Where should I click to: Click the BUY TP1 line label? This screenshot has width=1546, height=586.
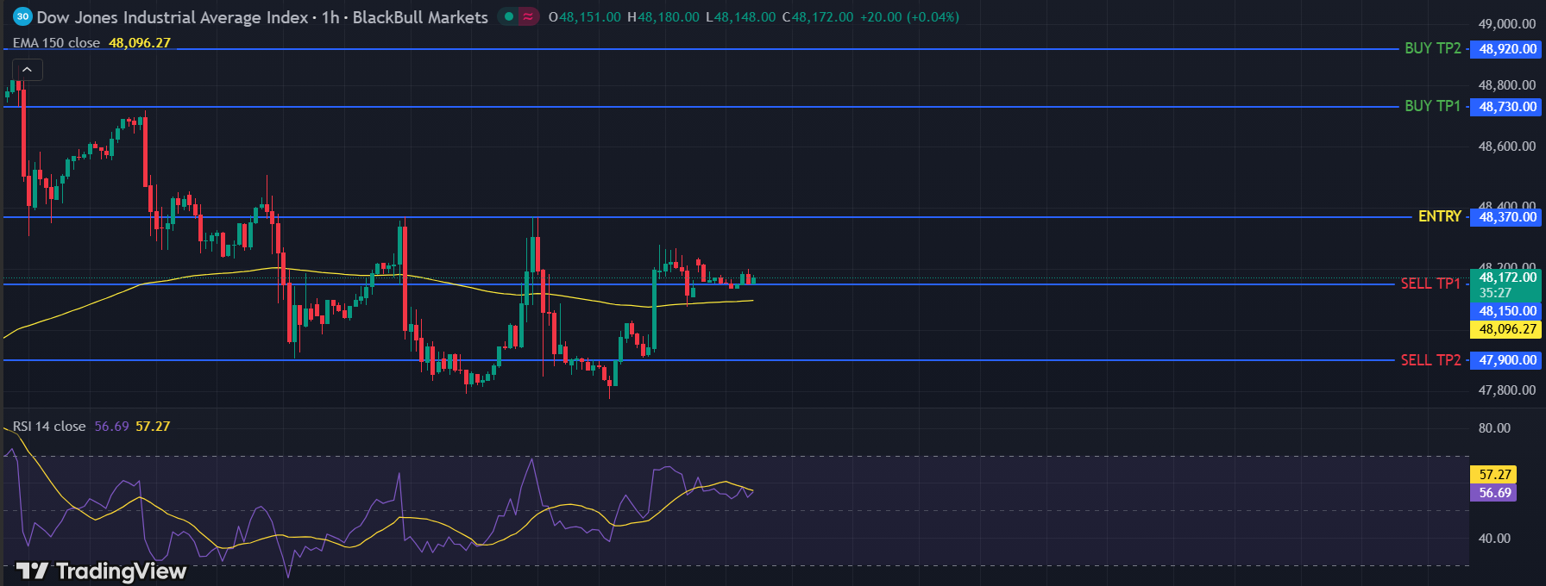(1432, 106)
